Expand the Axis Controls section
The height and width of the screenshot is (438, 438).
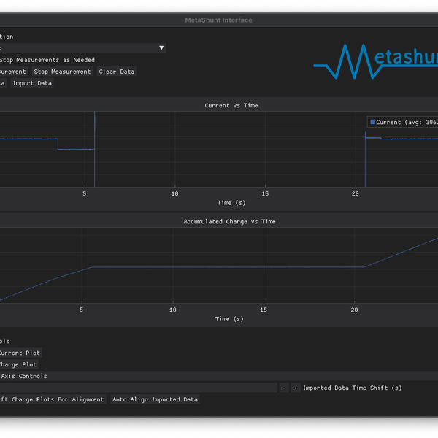point(219,376)
